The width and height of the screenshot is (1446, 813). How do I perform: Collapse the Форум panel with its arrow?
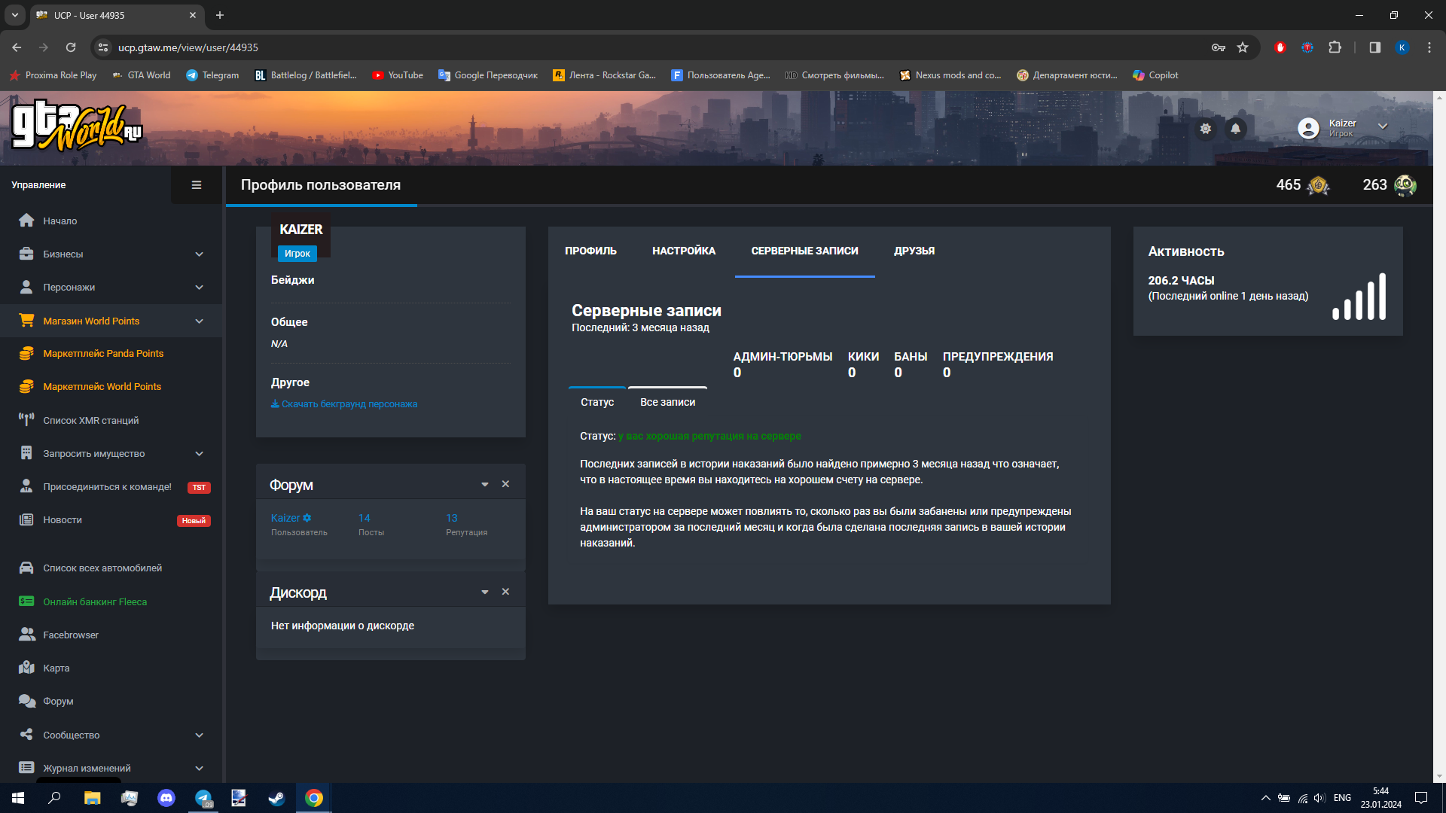coord(485,485)
